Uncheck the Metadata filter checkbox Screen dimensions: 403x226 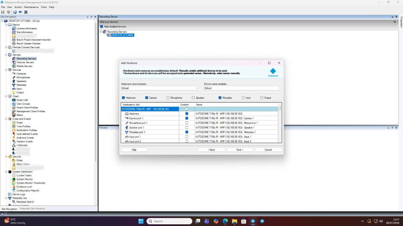220,98
